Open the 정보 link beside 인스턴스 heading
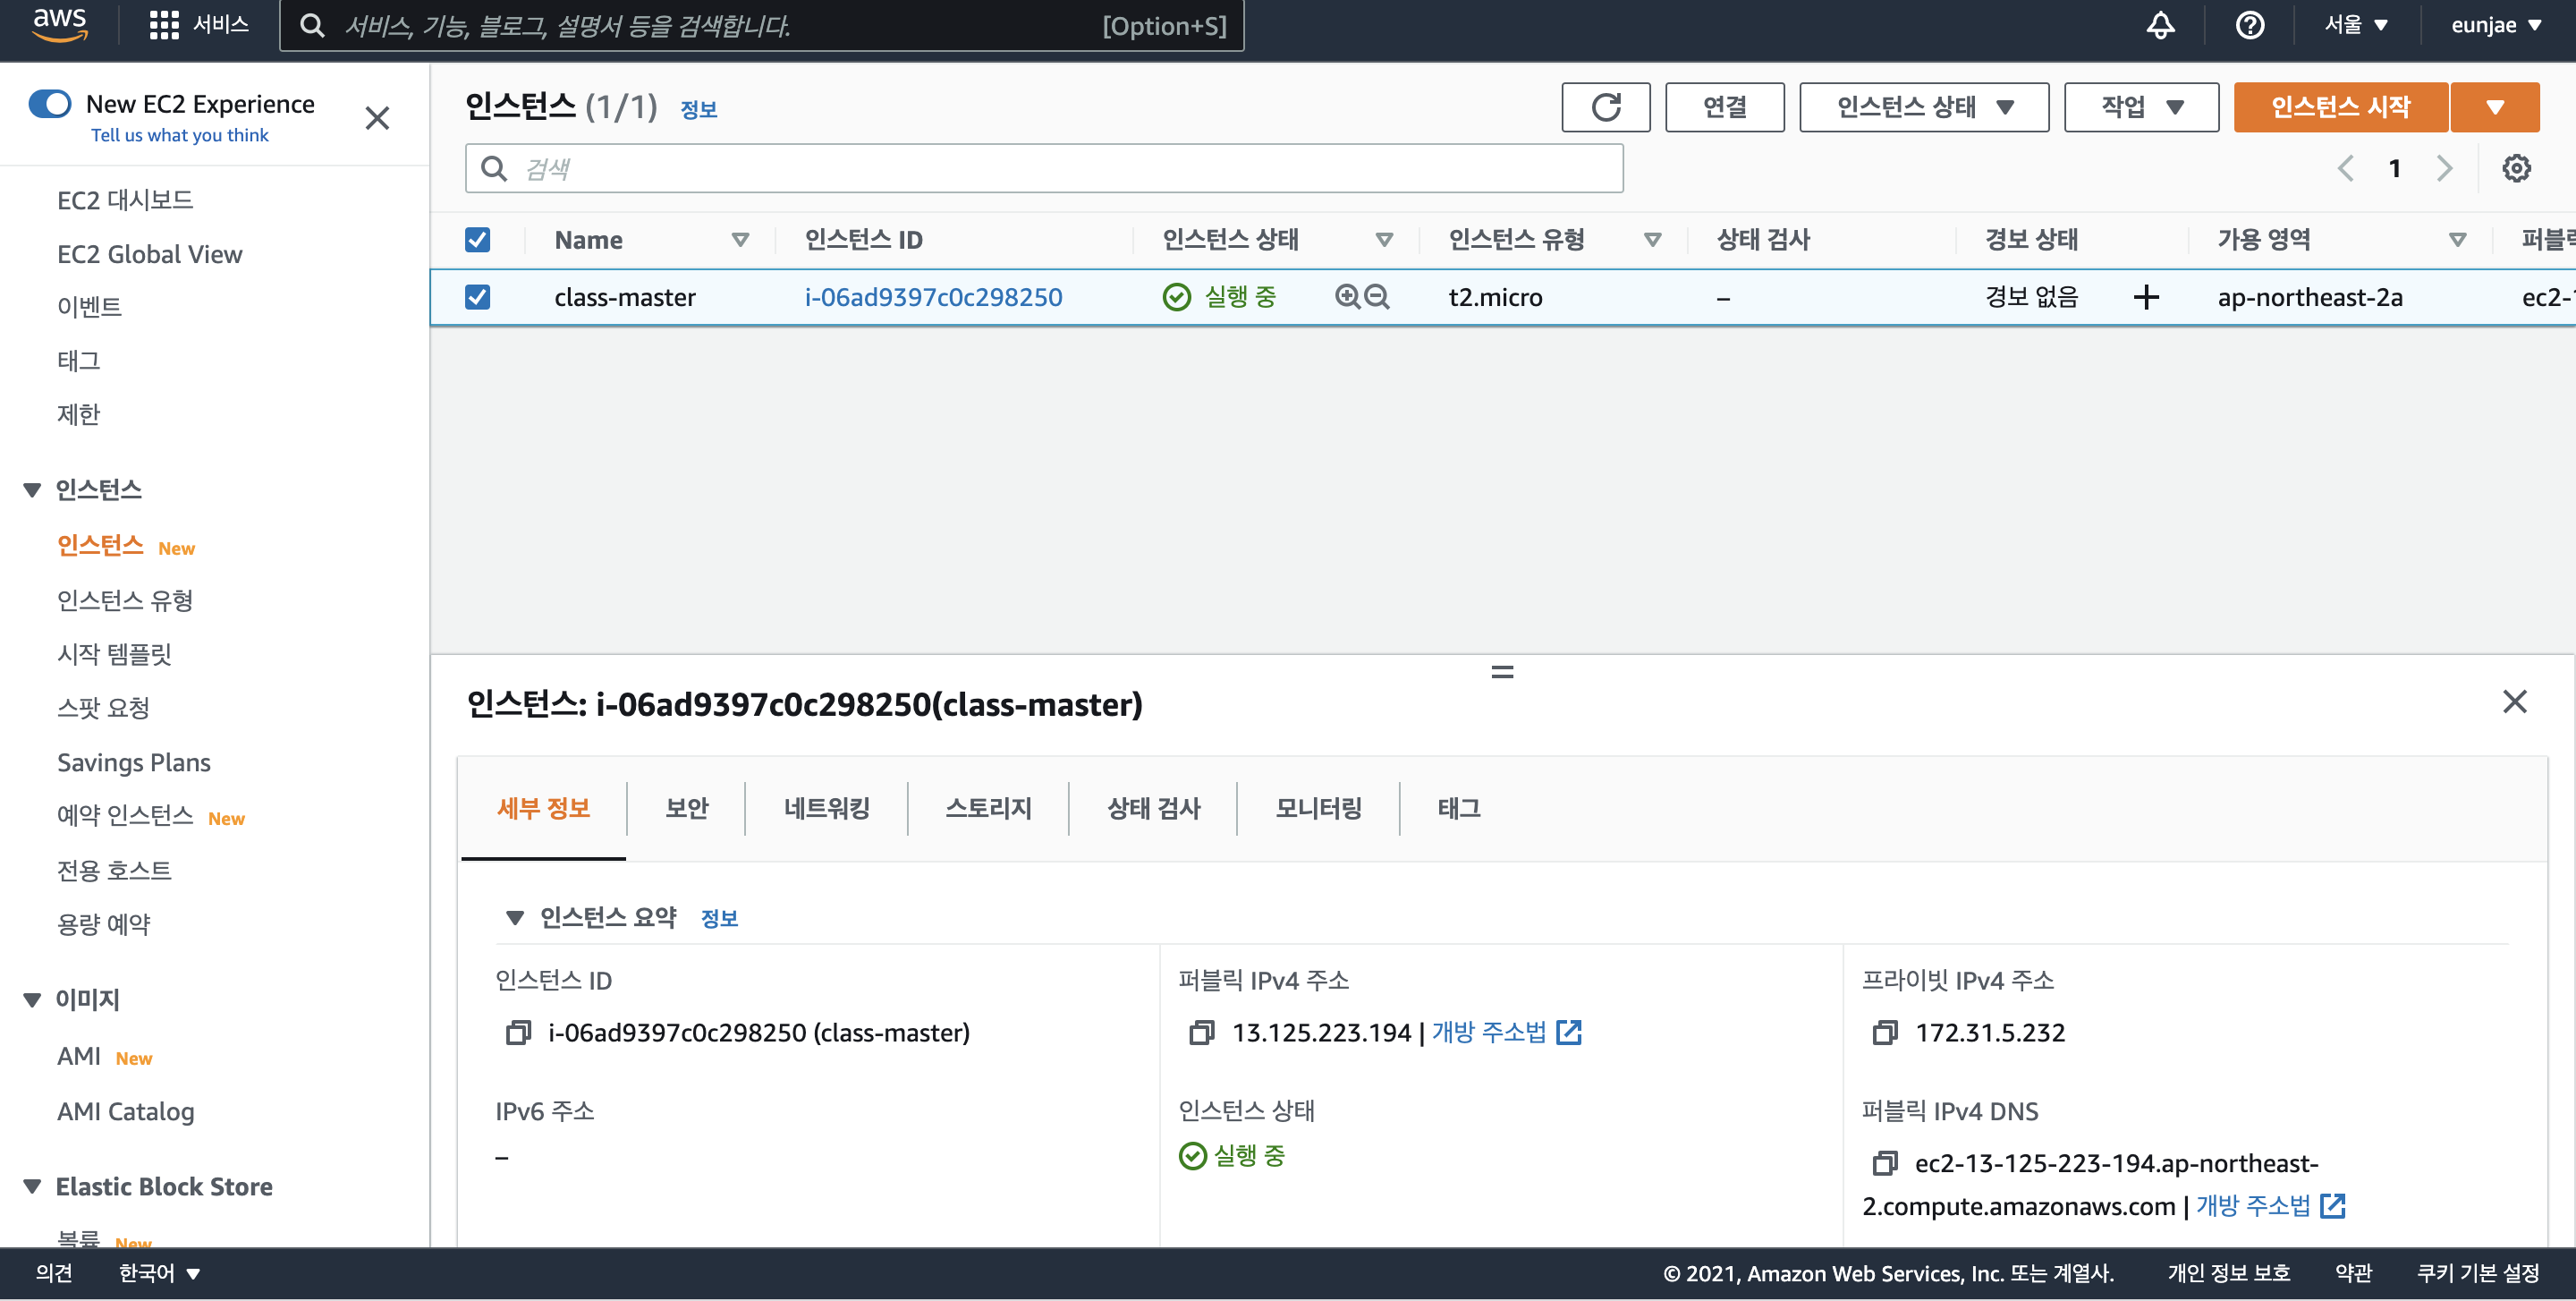2576x1301 pixels. point(698,110)
